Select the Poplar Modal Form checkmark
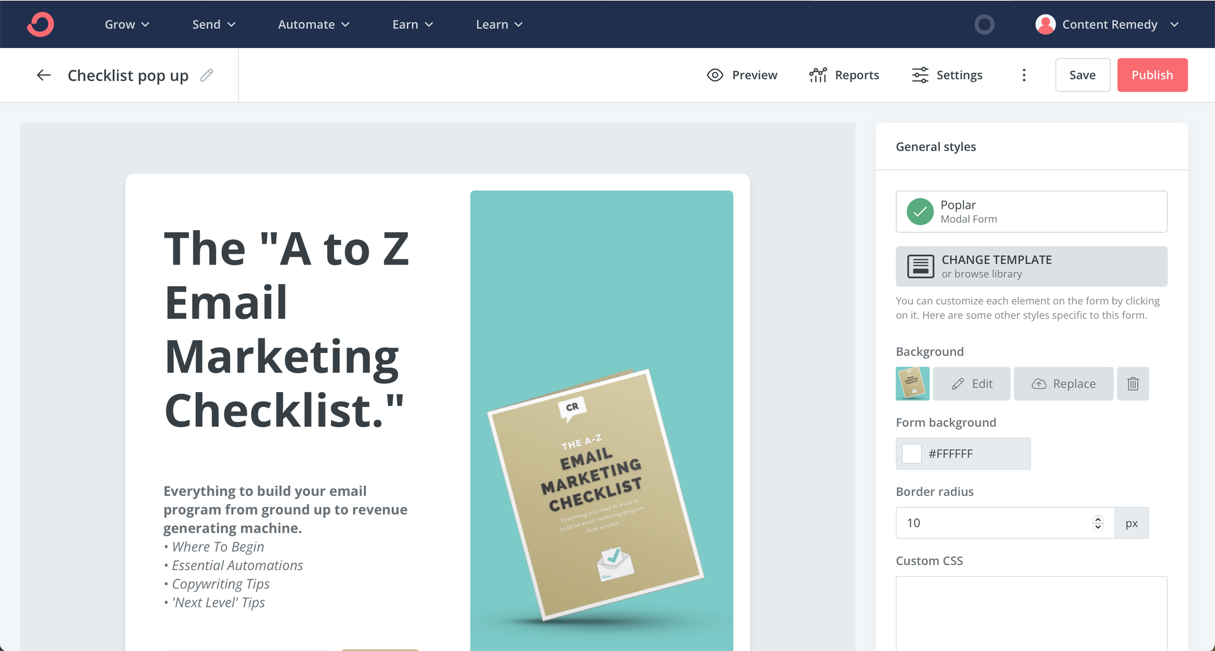This screenshot has width=1215, height=651. click(x=920, y=212)
